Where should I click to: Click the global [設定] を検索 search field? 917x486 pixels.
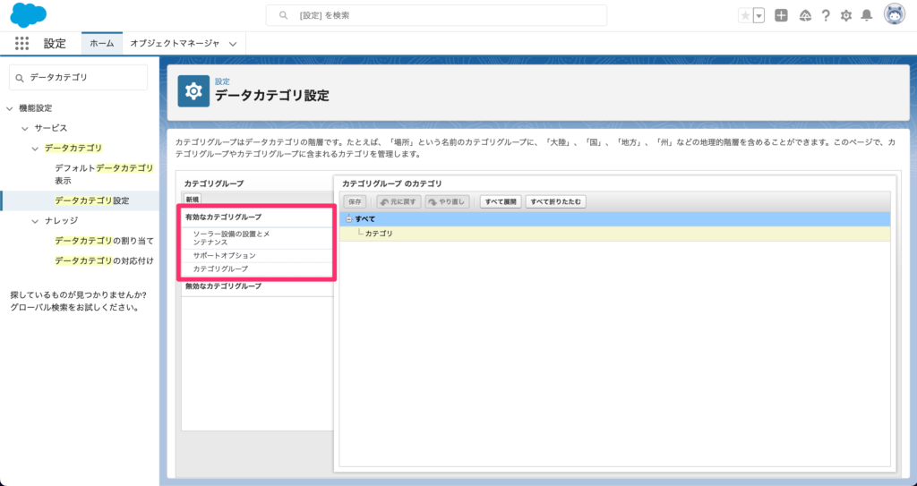[x=436, y=15]
